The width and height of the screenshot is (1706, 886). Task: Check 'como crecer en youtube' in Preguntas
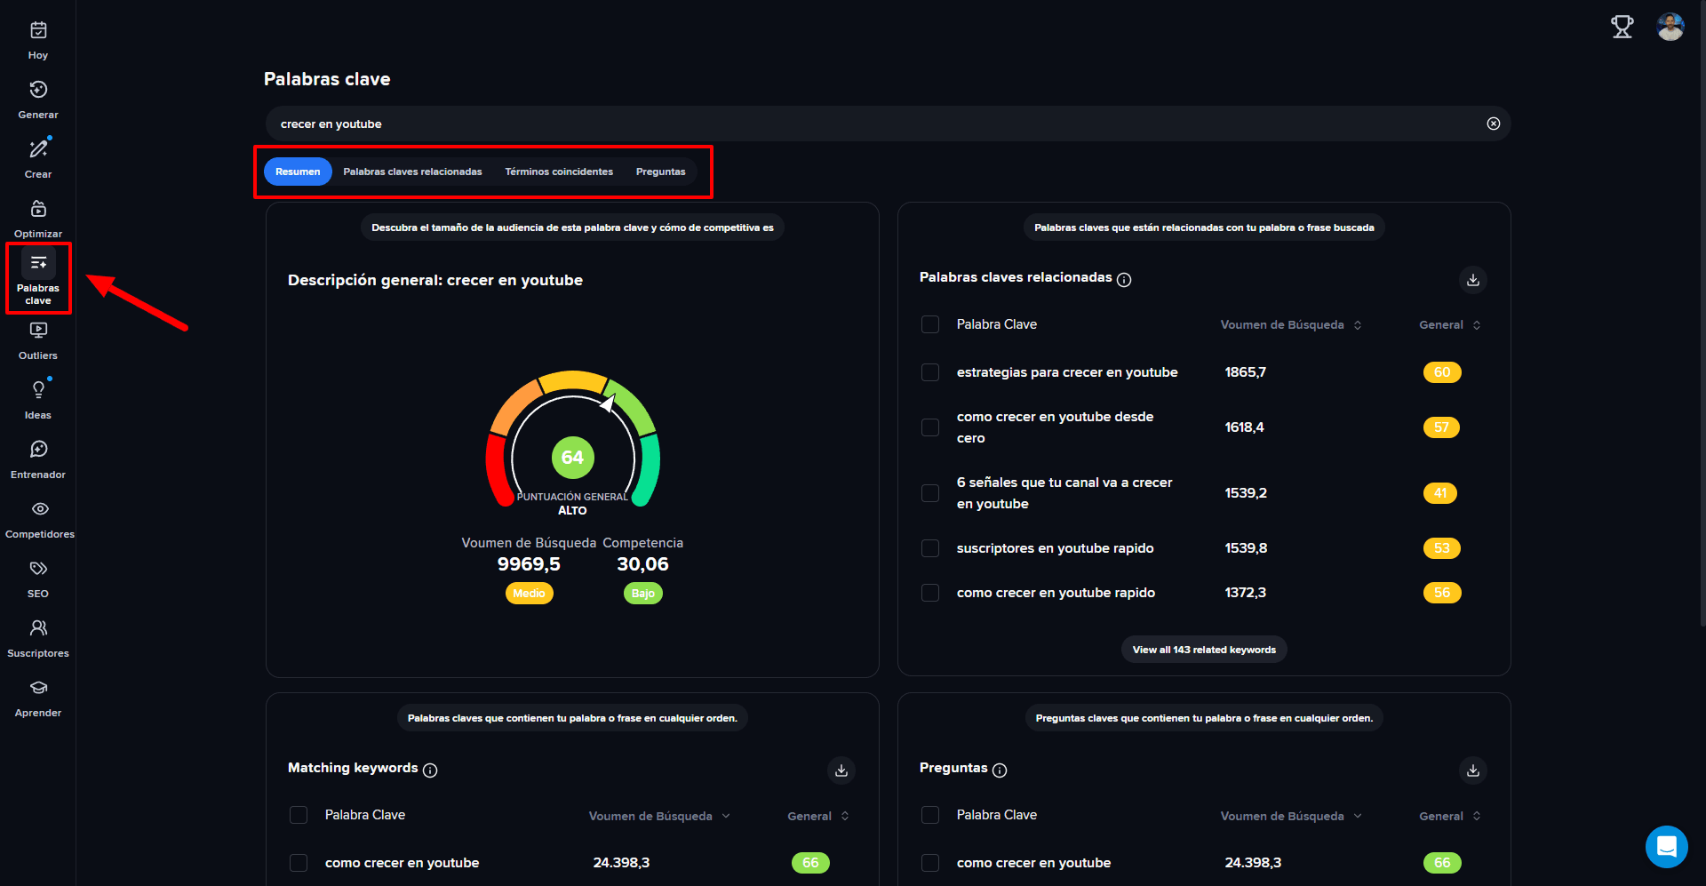coord(930,863)
